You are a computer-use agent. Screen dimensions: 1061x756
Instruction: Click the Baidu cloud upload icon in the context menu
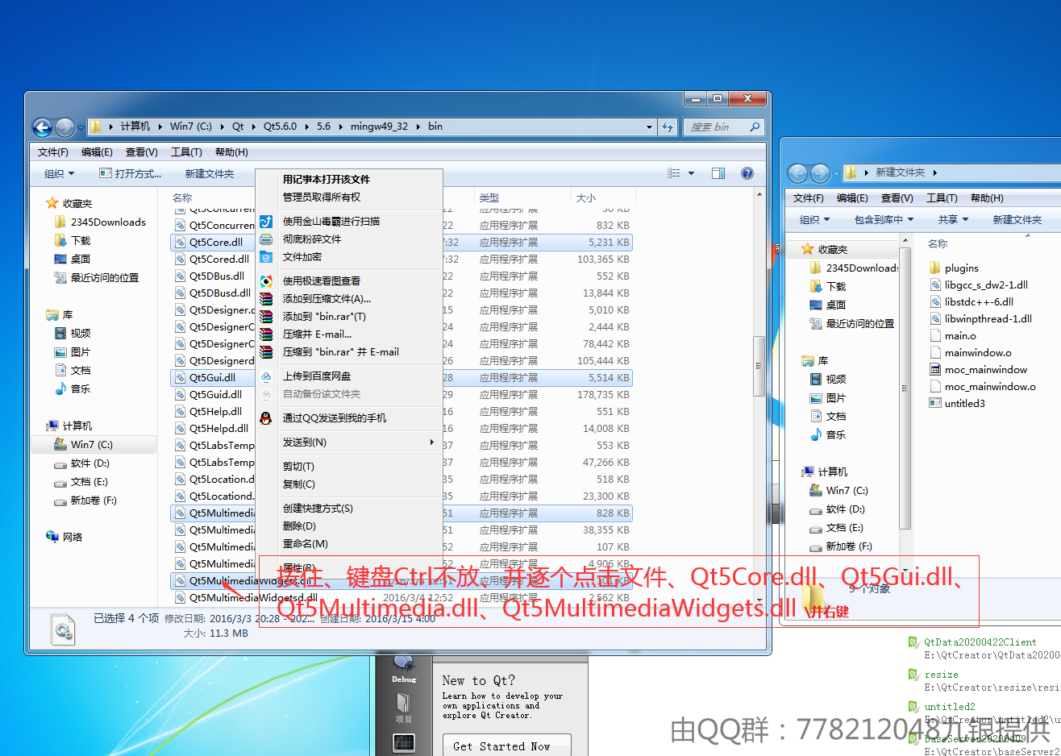[x=266, y=376]
